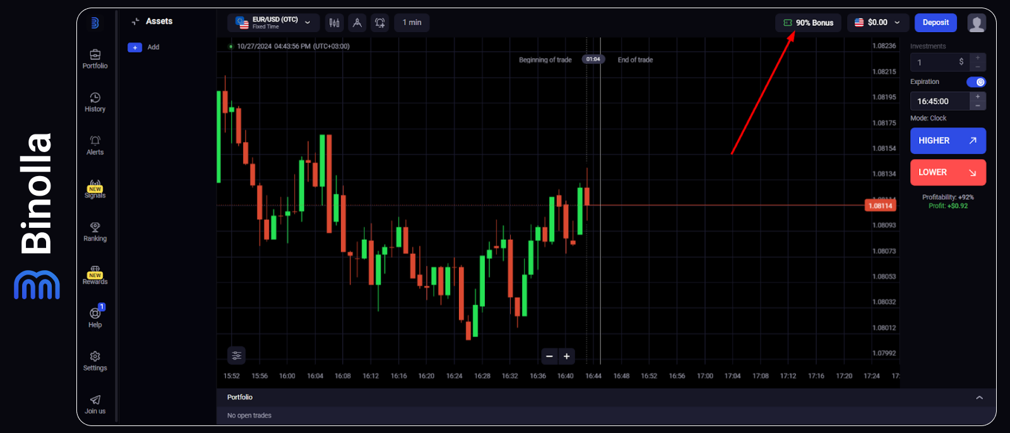Open Settings from the sidebar
The height and width of the screenshot is (433, 1010).
95,361
